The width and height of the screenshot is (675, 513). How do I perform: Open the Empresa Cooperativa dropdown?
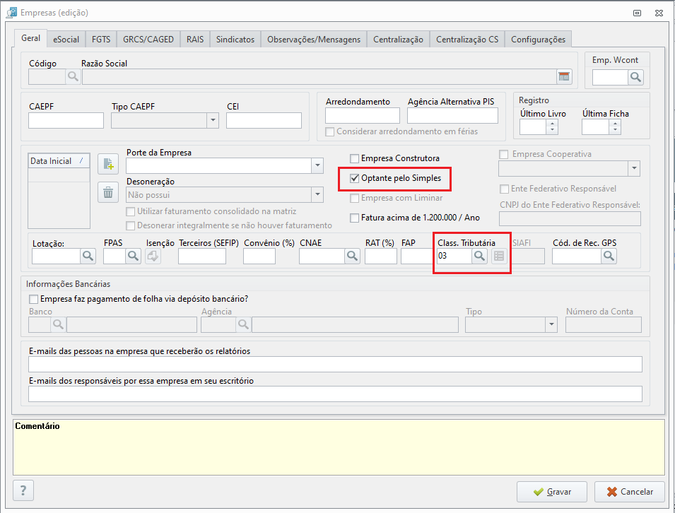click(634, 168)
